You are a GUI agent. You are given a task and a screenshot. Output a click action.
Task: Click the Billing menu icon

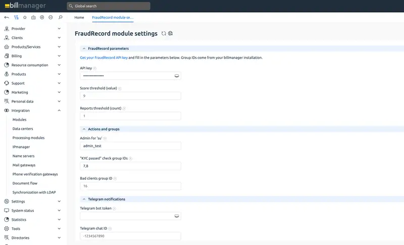[7, 56]
